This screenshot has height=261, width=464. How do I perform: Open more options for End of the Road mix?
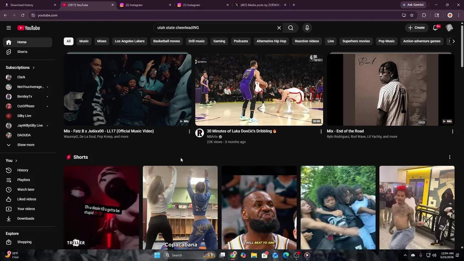coord(452,132)
